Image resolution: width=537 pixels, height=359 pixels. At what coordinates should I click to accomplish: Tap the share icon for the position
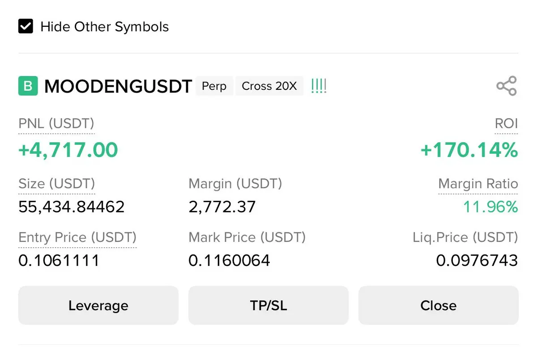coord(507,86)
